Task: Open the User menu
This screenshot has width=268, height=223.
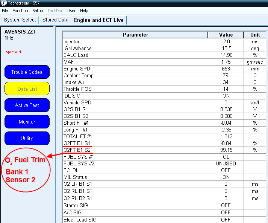Action: click(x=71, y=11)
